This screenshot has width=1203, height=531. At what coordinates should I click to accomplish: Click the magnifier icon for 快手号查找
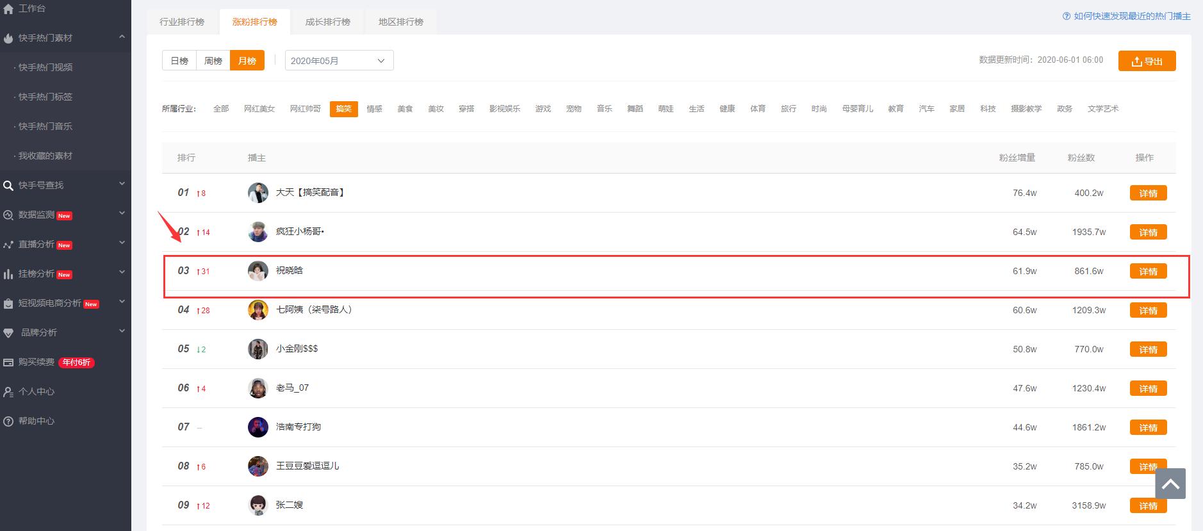[x=8, y=186]
